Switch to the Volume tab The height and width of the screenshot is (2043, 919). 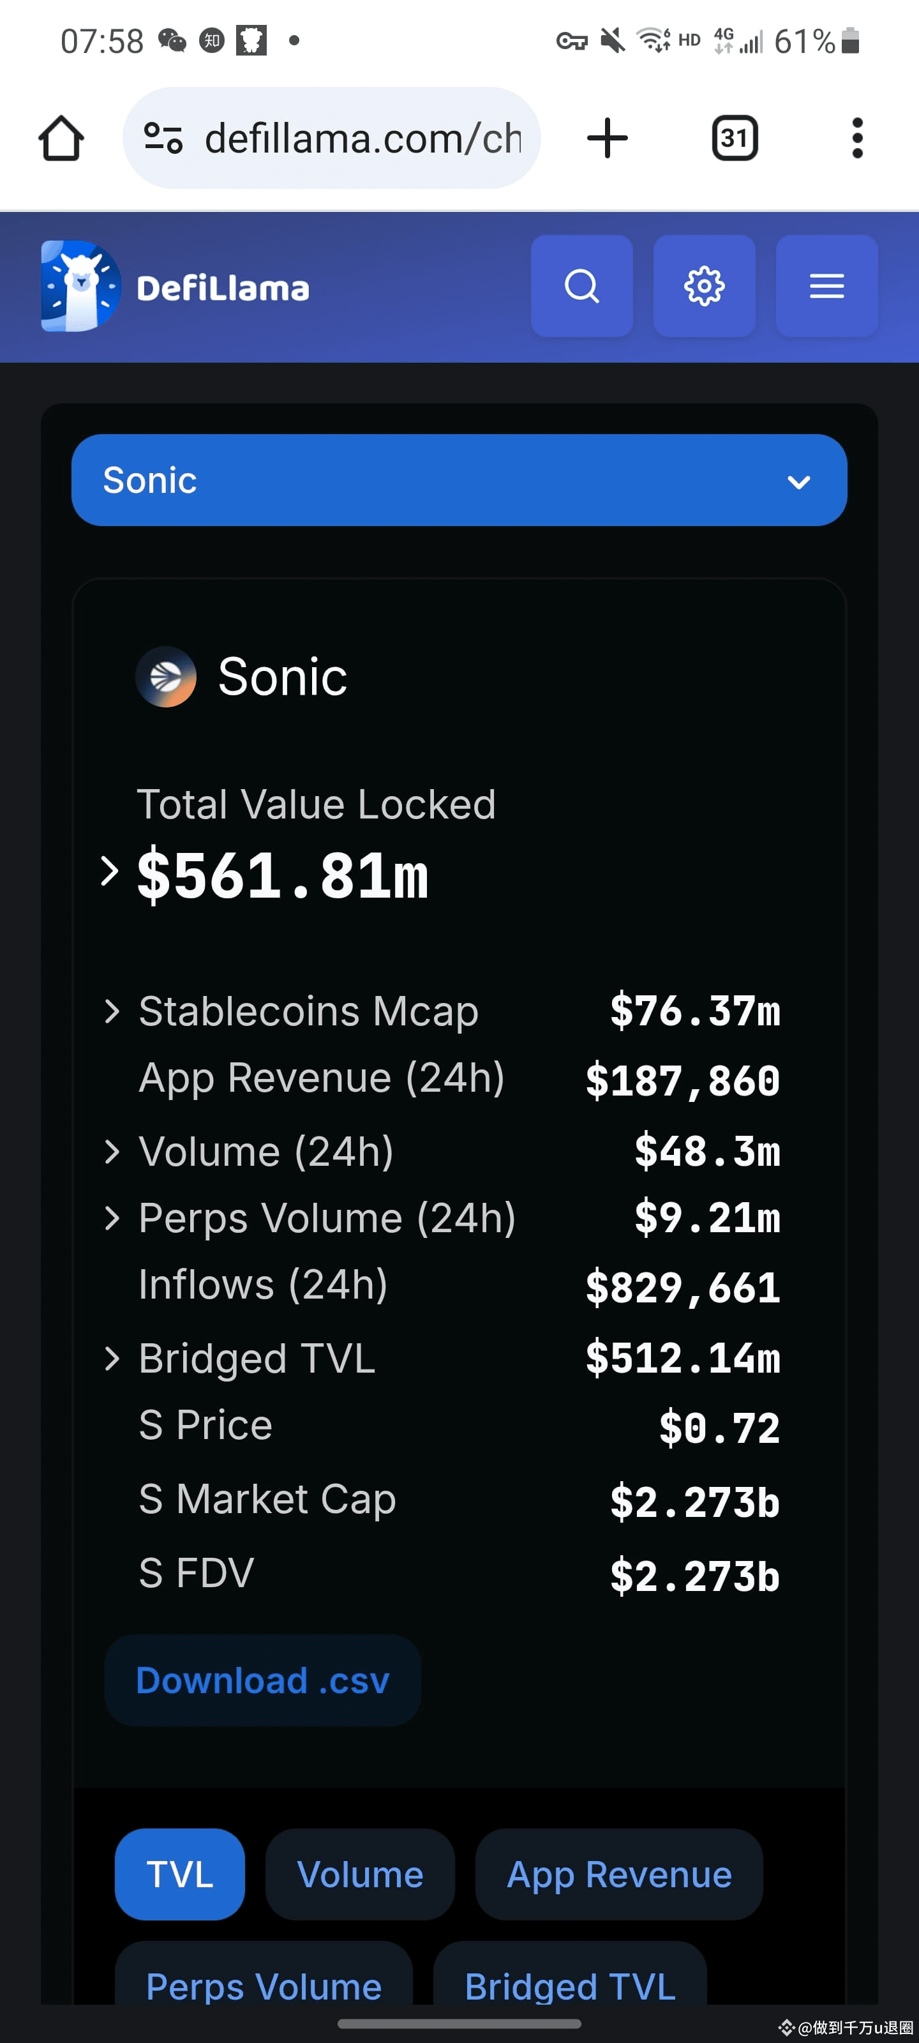360,1874
